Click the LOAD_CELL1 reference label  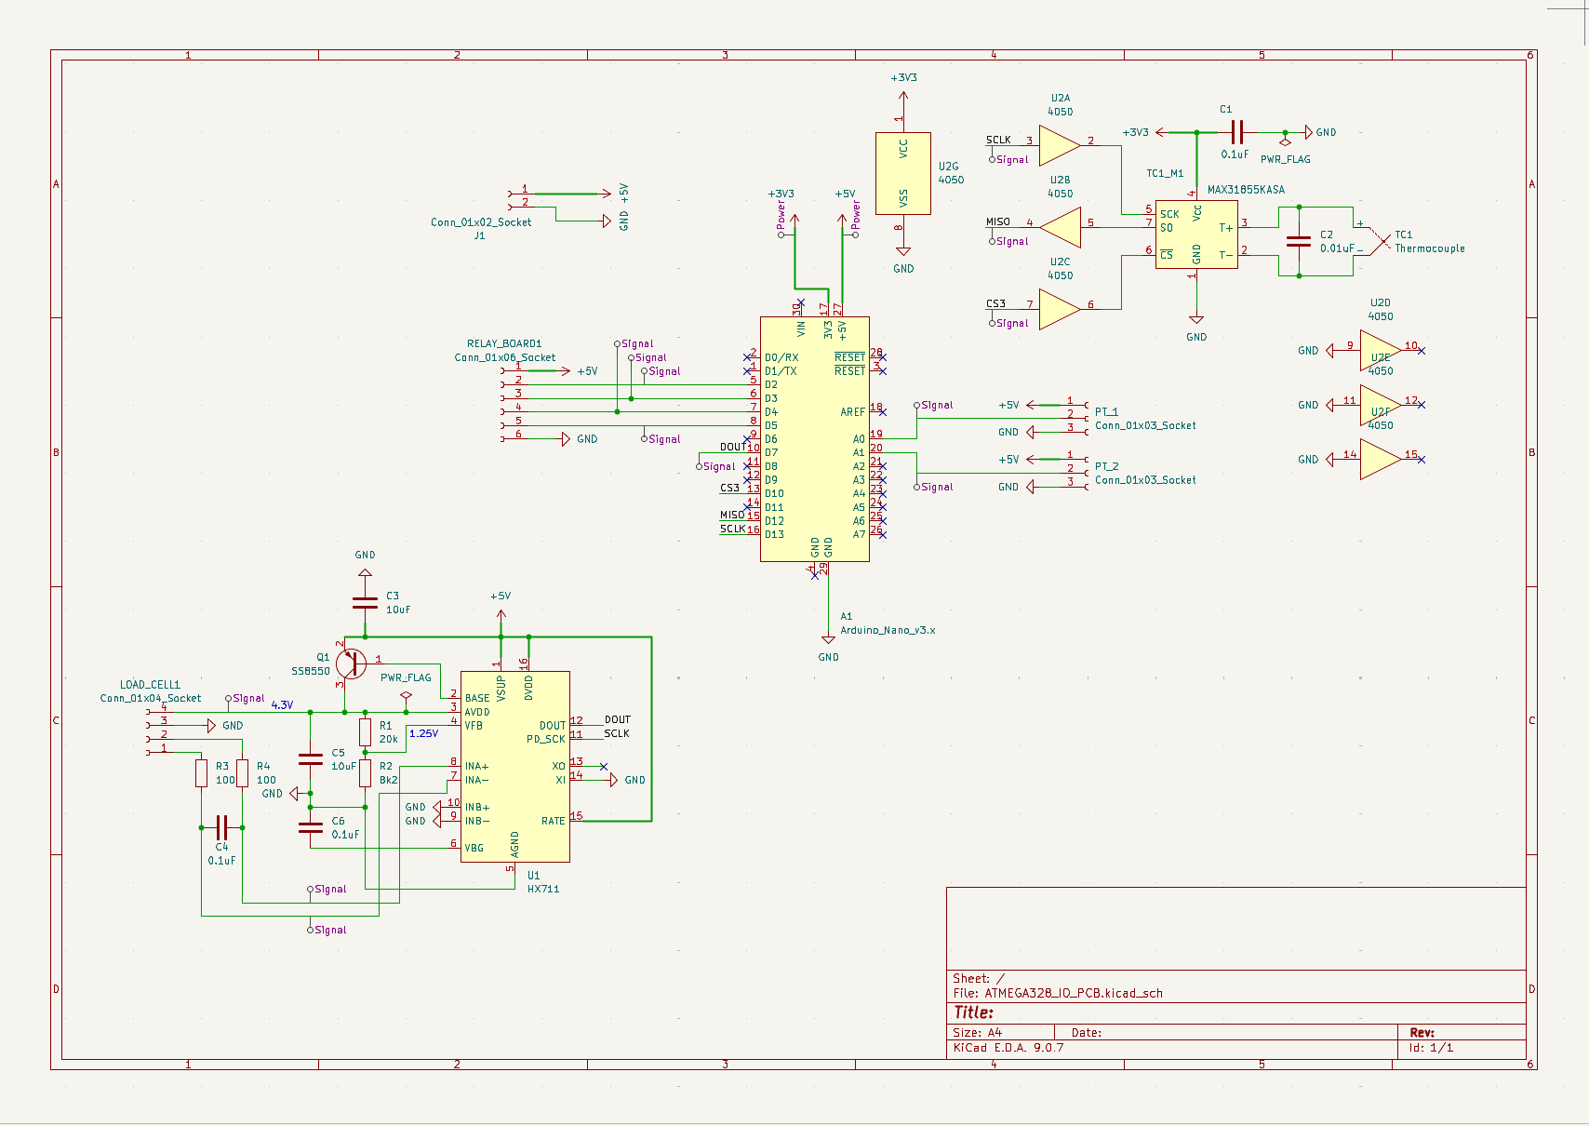[x=150, y=685]
